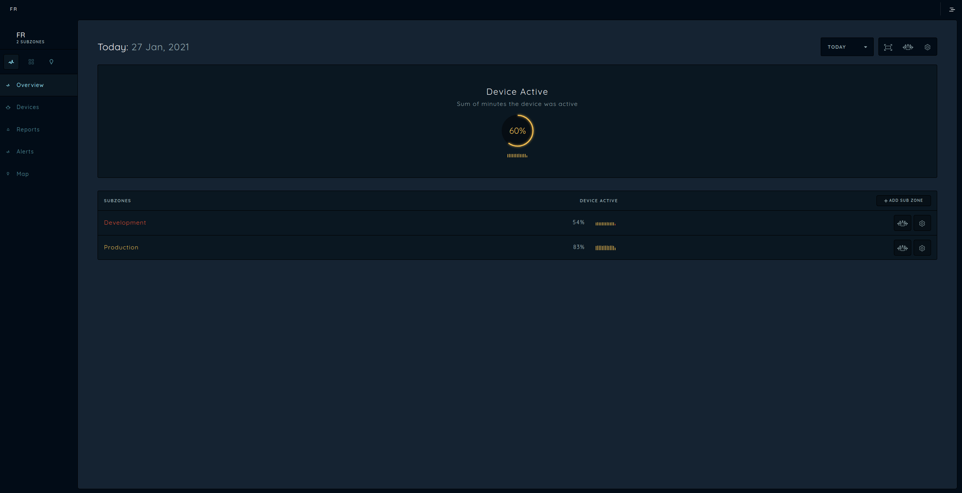Open settings gear for Production subzone
Screen dimensions: 962x493
point(922,248)
